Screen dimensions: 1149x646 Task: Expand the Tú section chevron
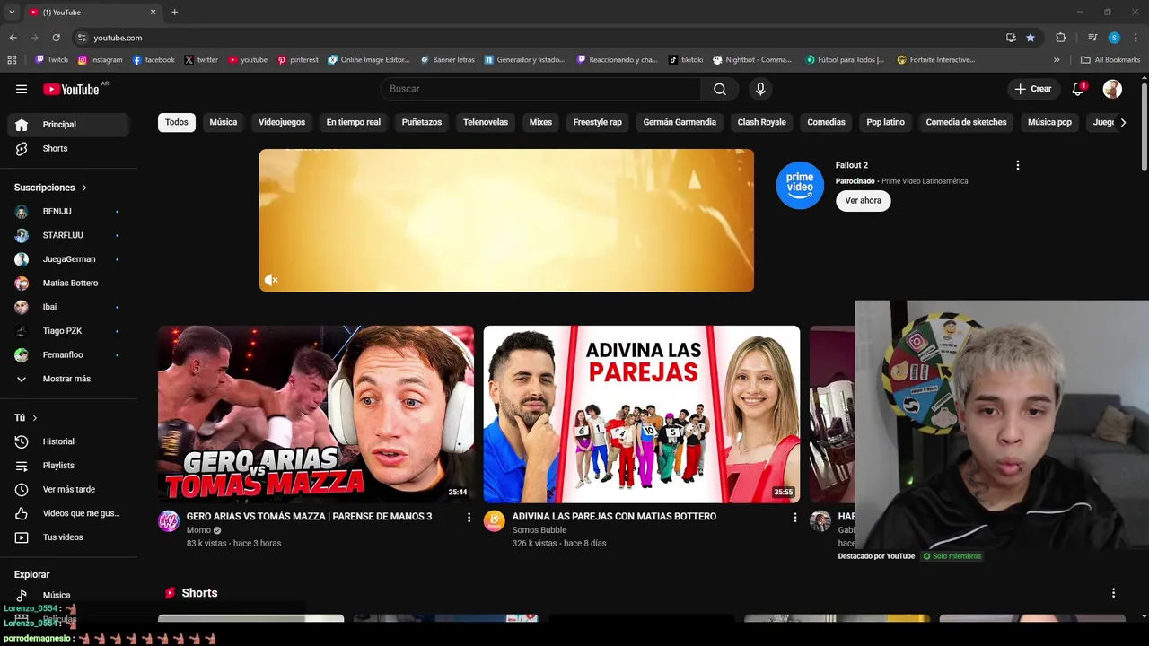[x=35, y=418]
